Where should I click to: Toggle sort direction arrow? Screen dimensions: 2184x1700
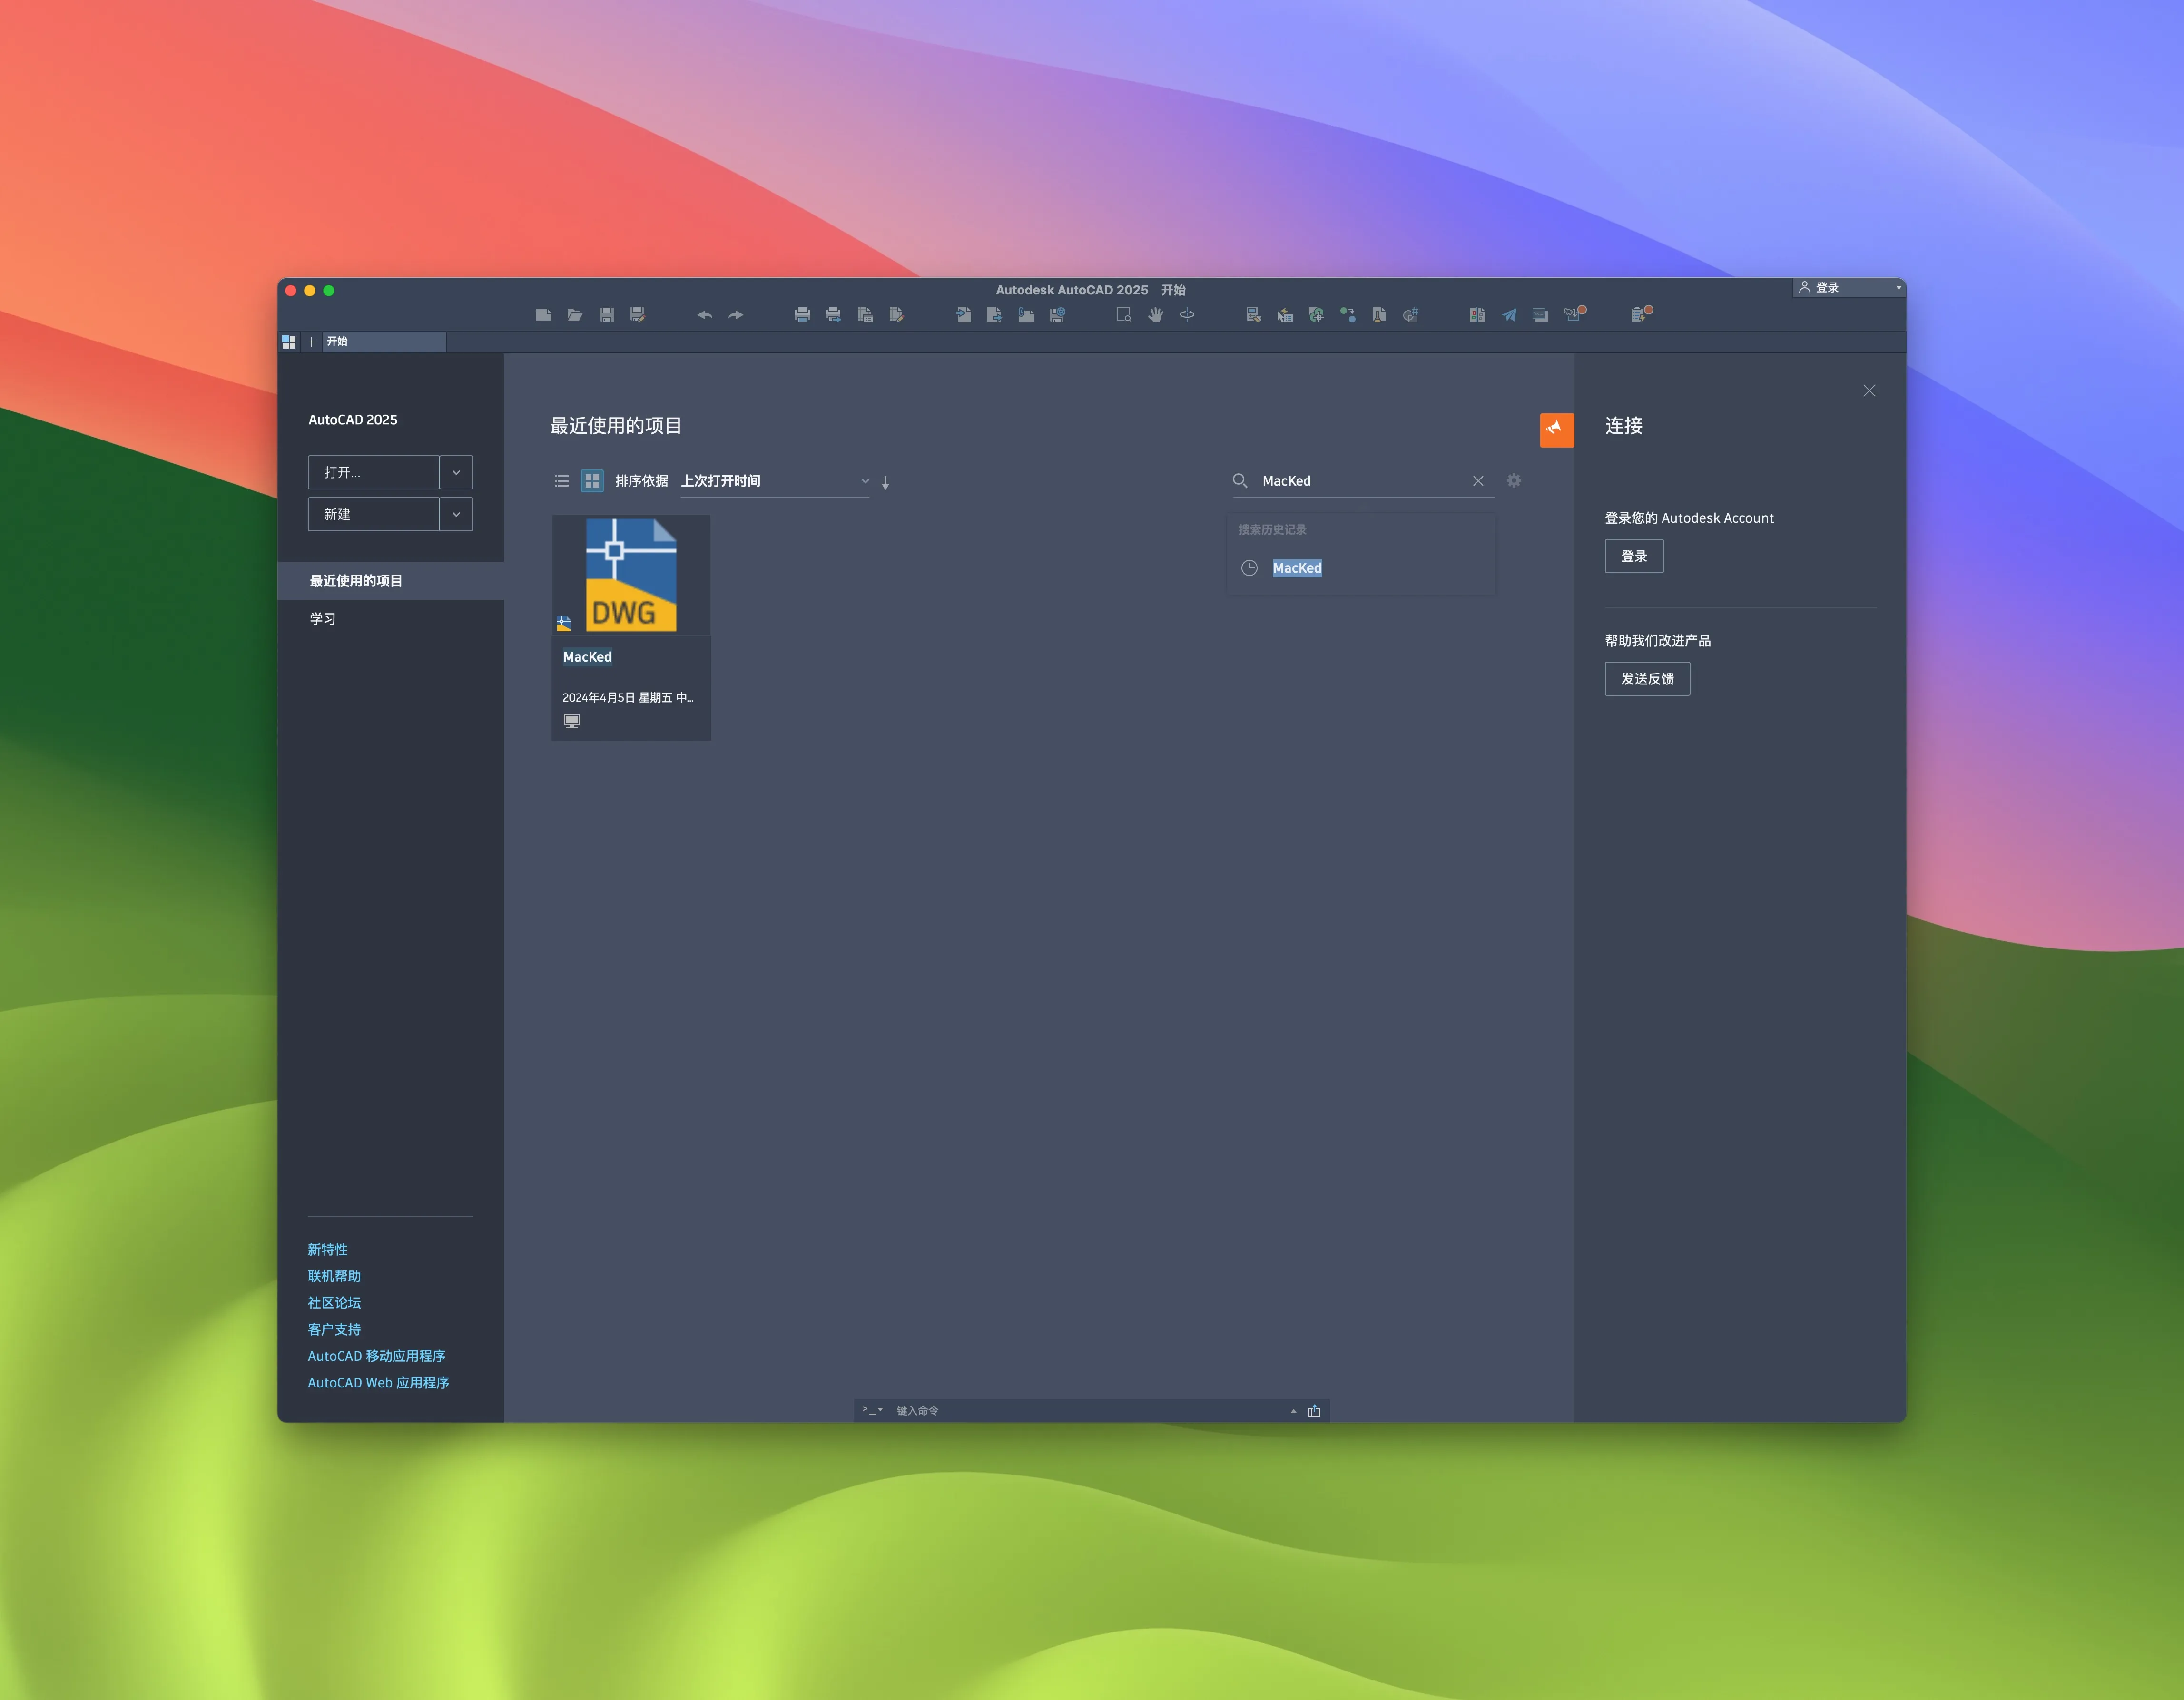pos(885,482)
